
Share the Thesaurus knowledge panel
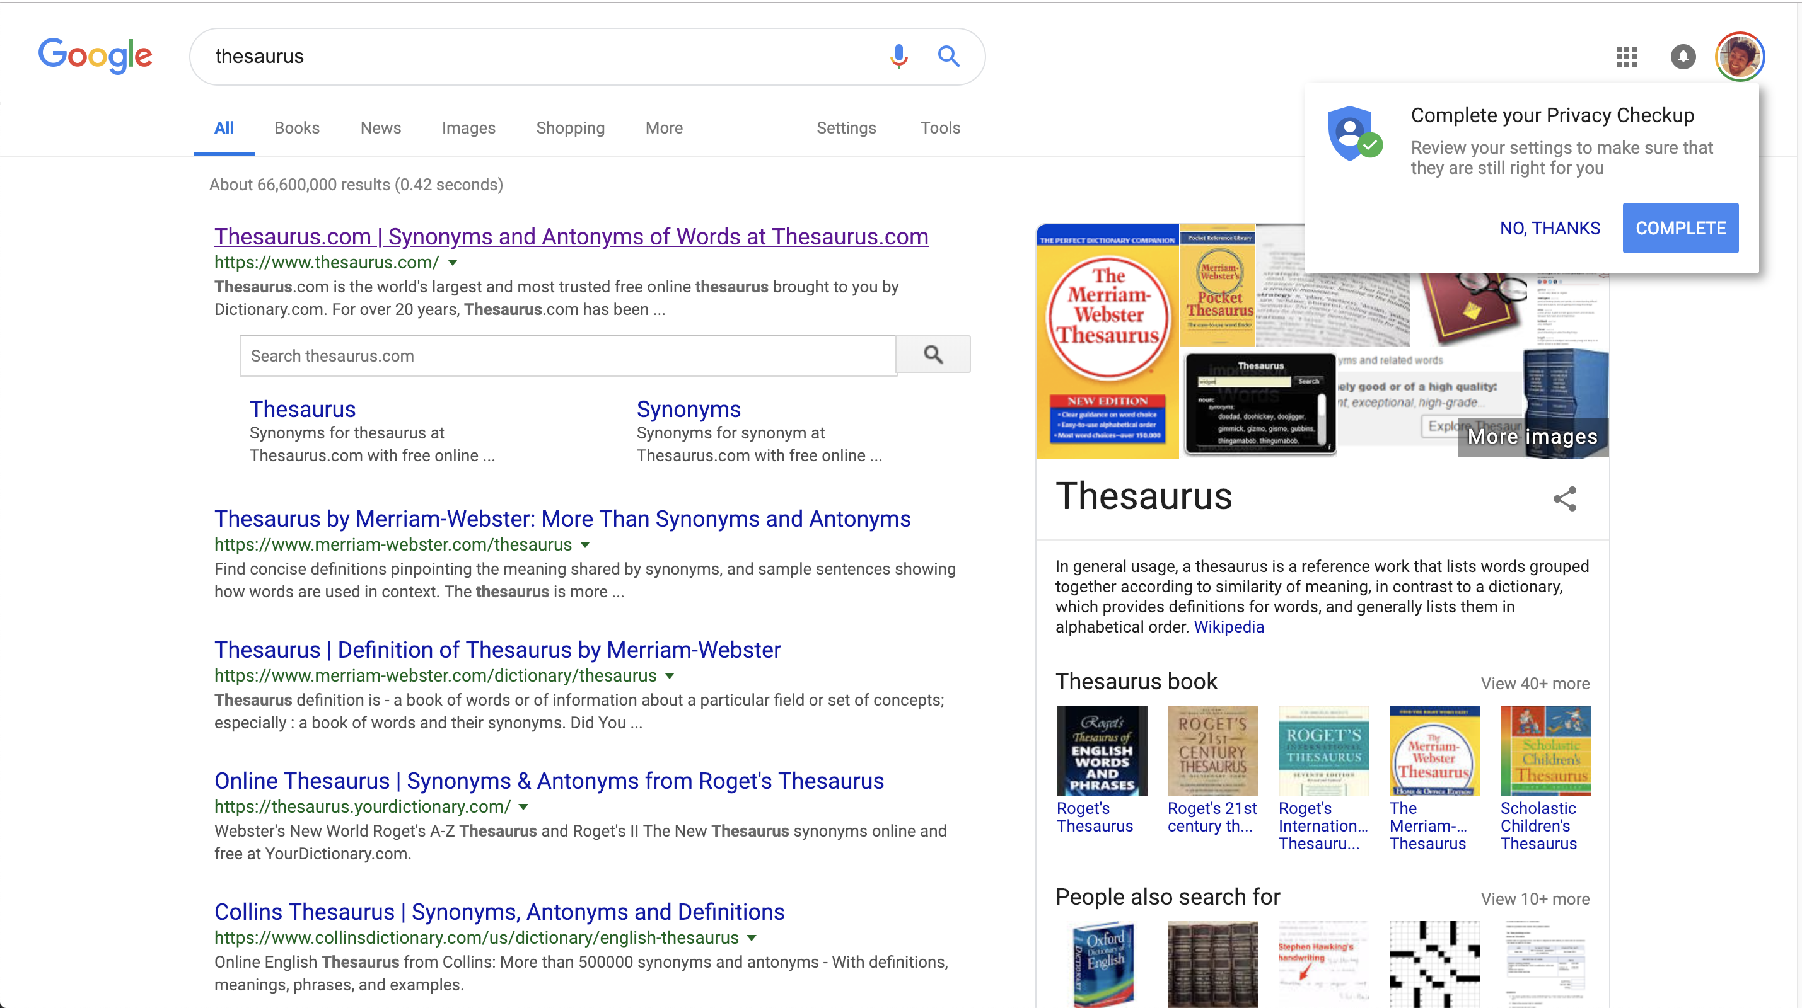point(1565,498)
